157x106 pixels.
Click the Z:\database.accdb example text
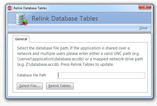[42, 64]
